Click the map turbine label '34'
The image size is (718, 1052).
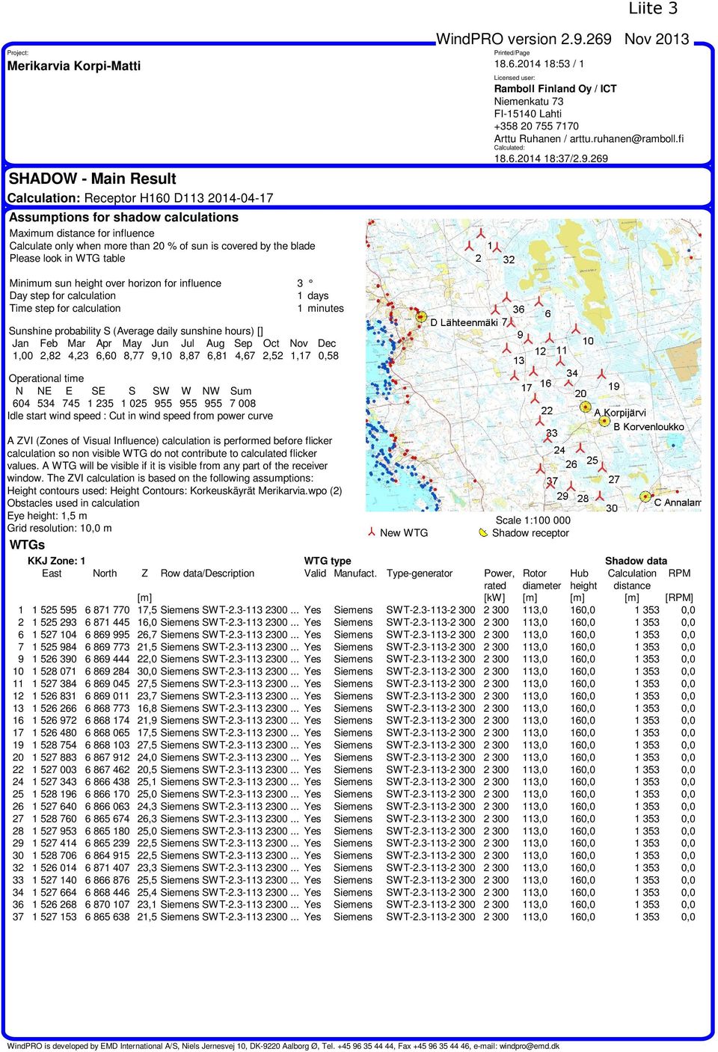[x=571, y=372]
